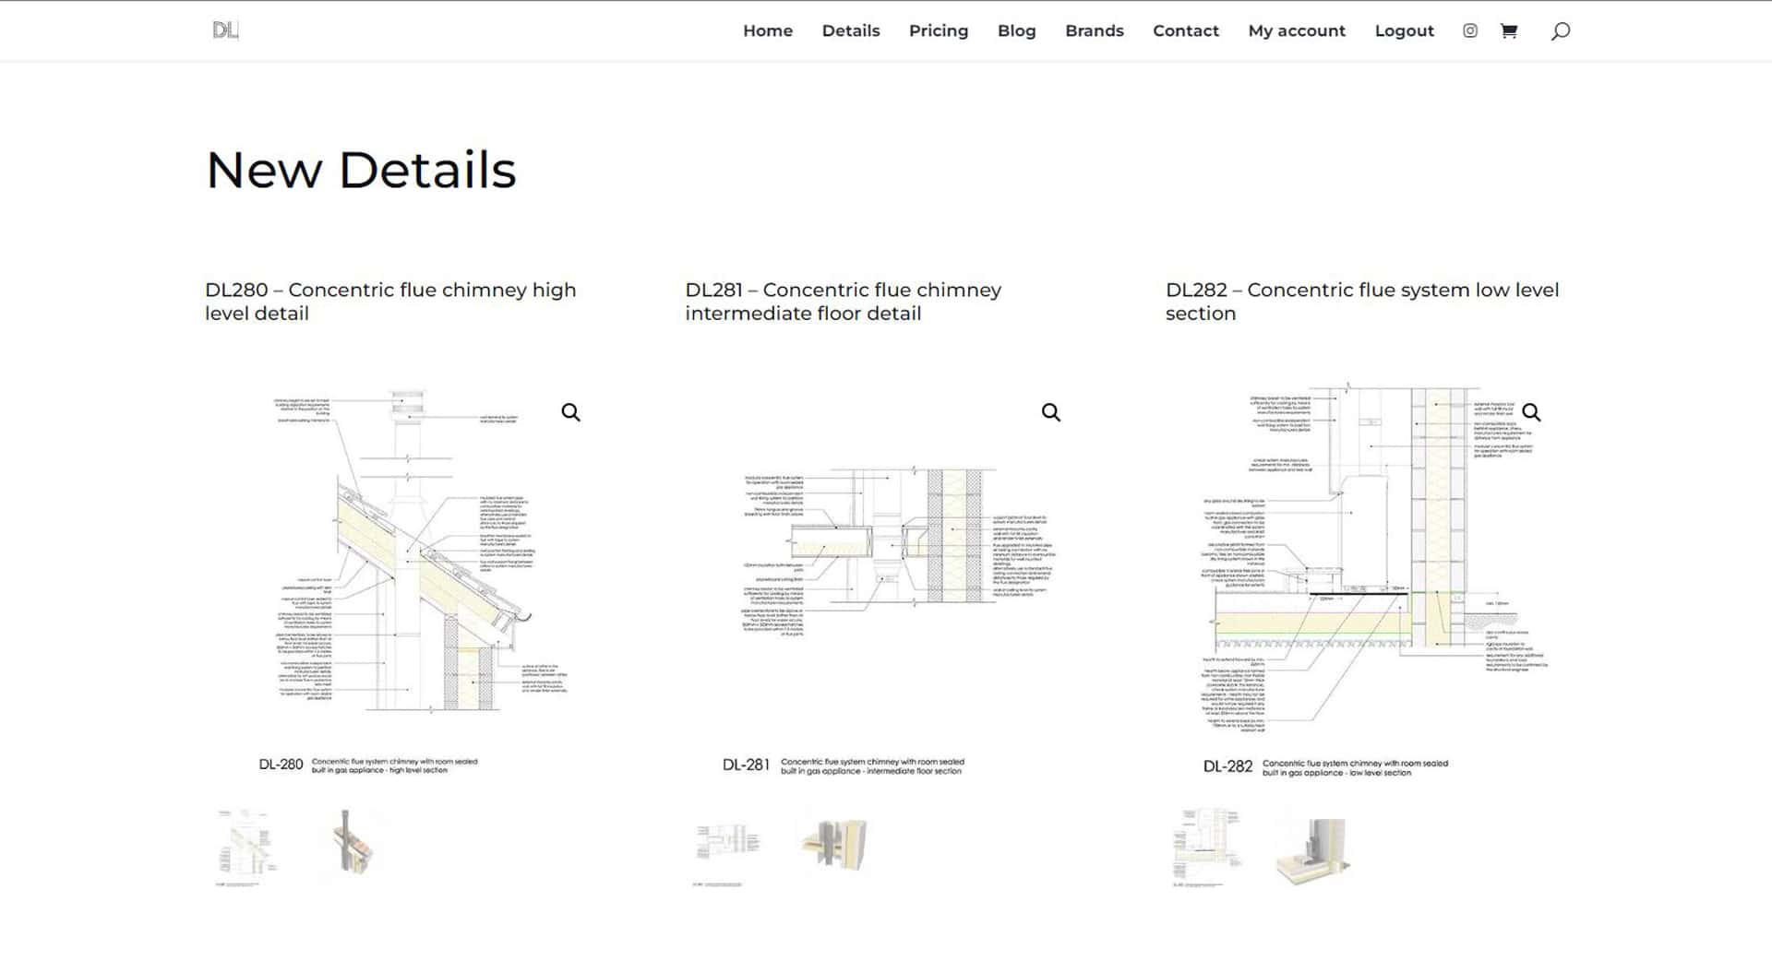
Task: Go to My account
Action: tap(1296, 30)
